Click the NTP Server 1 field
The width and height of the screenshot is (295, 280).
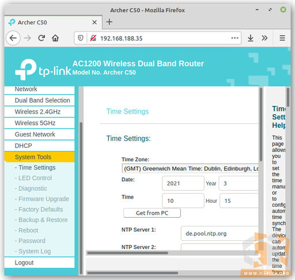pyautogui.click(x=220, y=233)
